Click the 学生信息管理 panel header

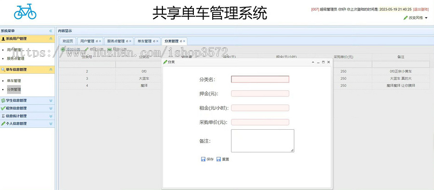[27, 100]
